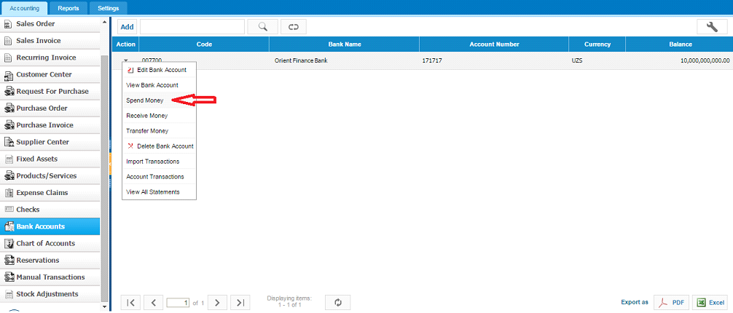The width and height of the screenshot is (733, 313).
Task: Sort by the Code column header
Action: coord(204,44)
